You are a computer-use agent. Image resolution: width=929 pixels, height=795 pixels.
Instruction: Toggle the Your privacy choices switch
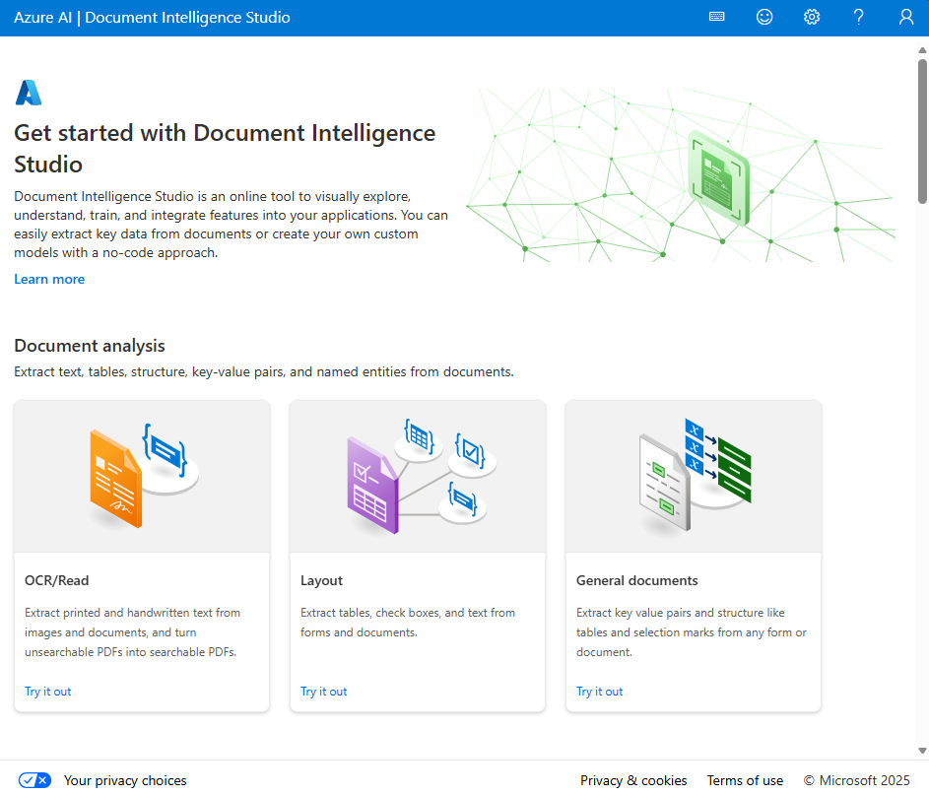34,779
